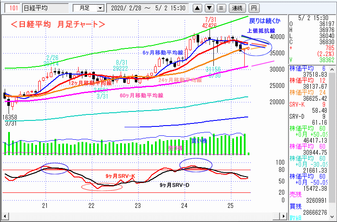337x222 pixels.
Task: Click the 上値抵抗線 annotation
Action: 261,31
